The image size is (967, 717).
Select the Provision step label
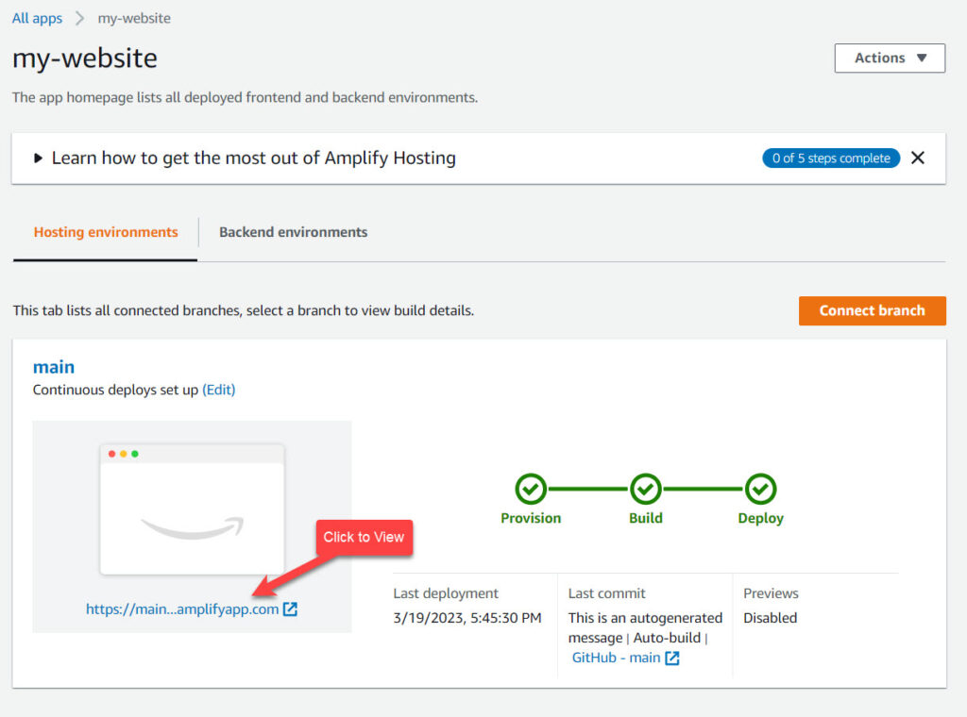coord(531,518)
